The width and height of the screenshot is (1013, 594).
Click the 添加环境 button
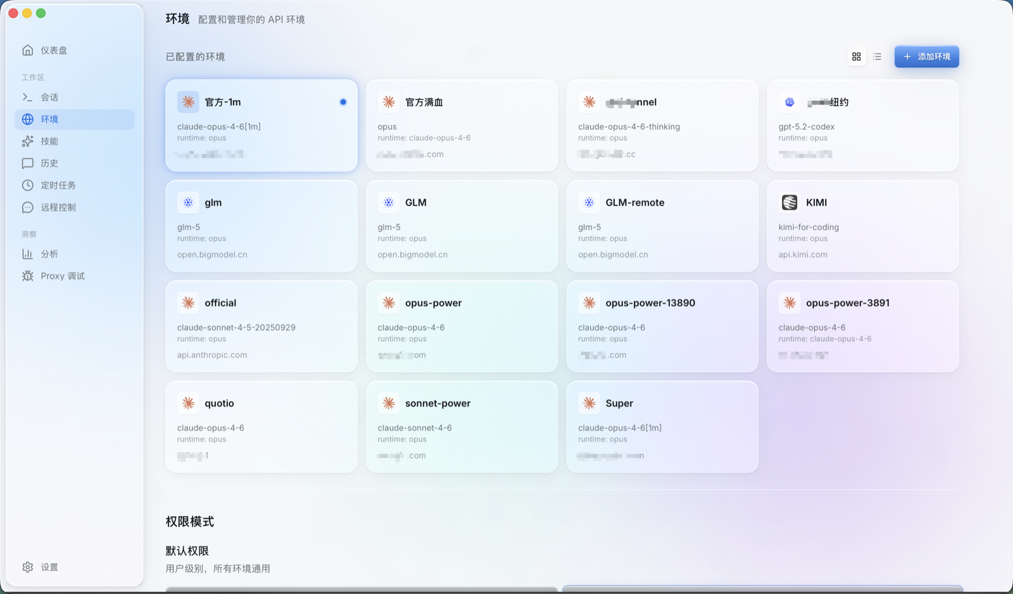(926, 56)
